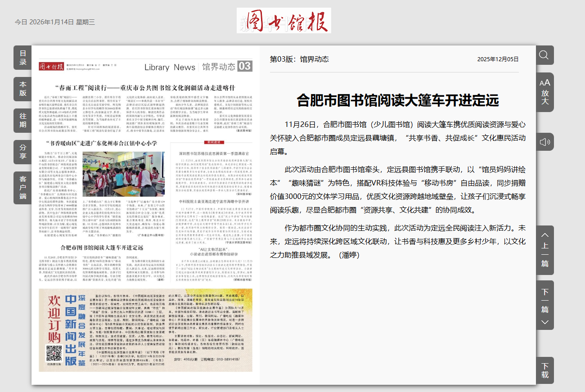Click the 图书馆报 masthead logo
The width and height of the screenshot is (585, 392).
pyautogui.click(x=283, y=20)
